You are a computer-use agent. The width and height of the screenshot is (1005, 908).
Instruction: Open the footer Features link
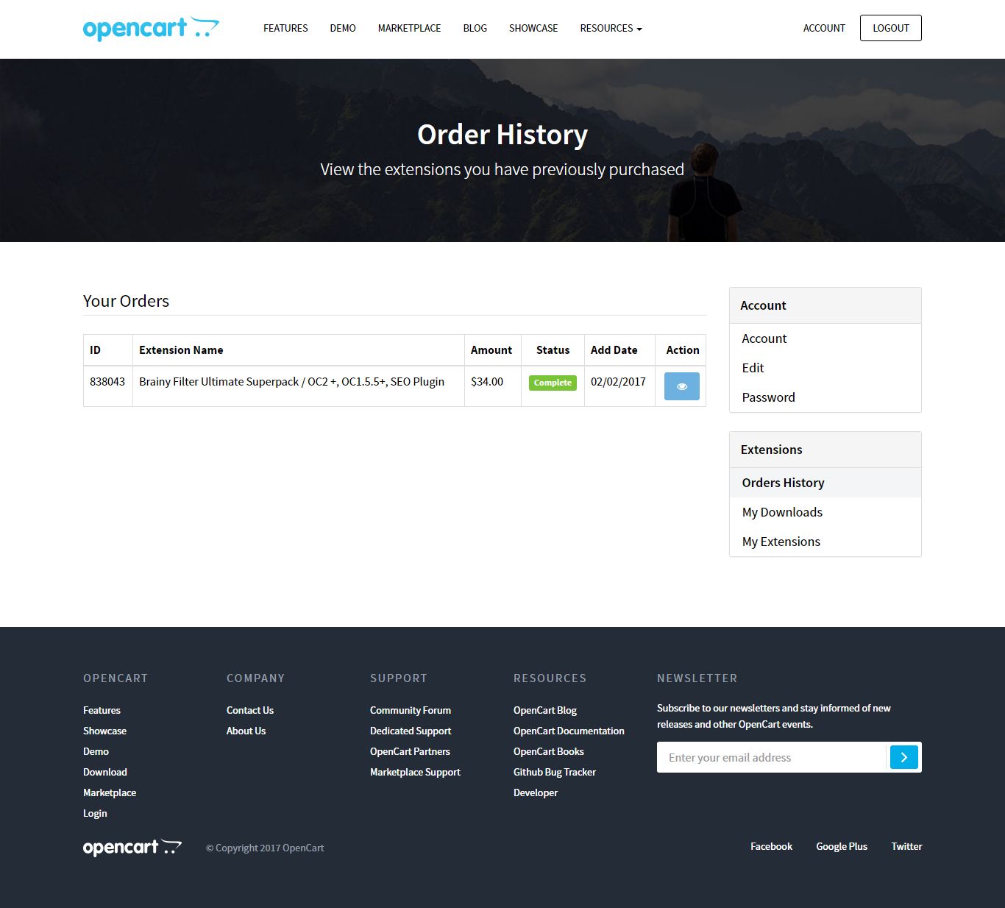pyautogui.click(x=102, y=710)
